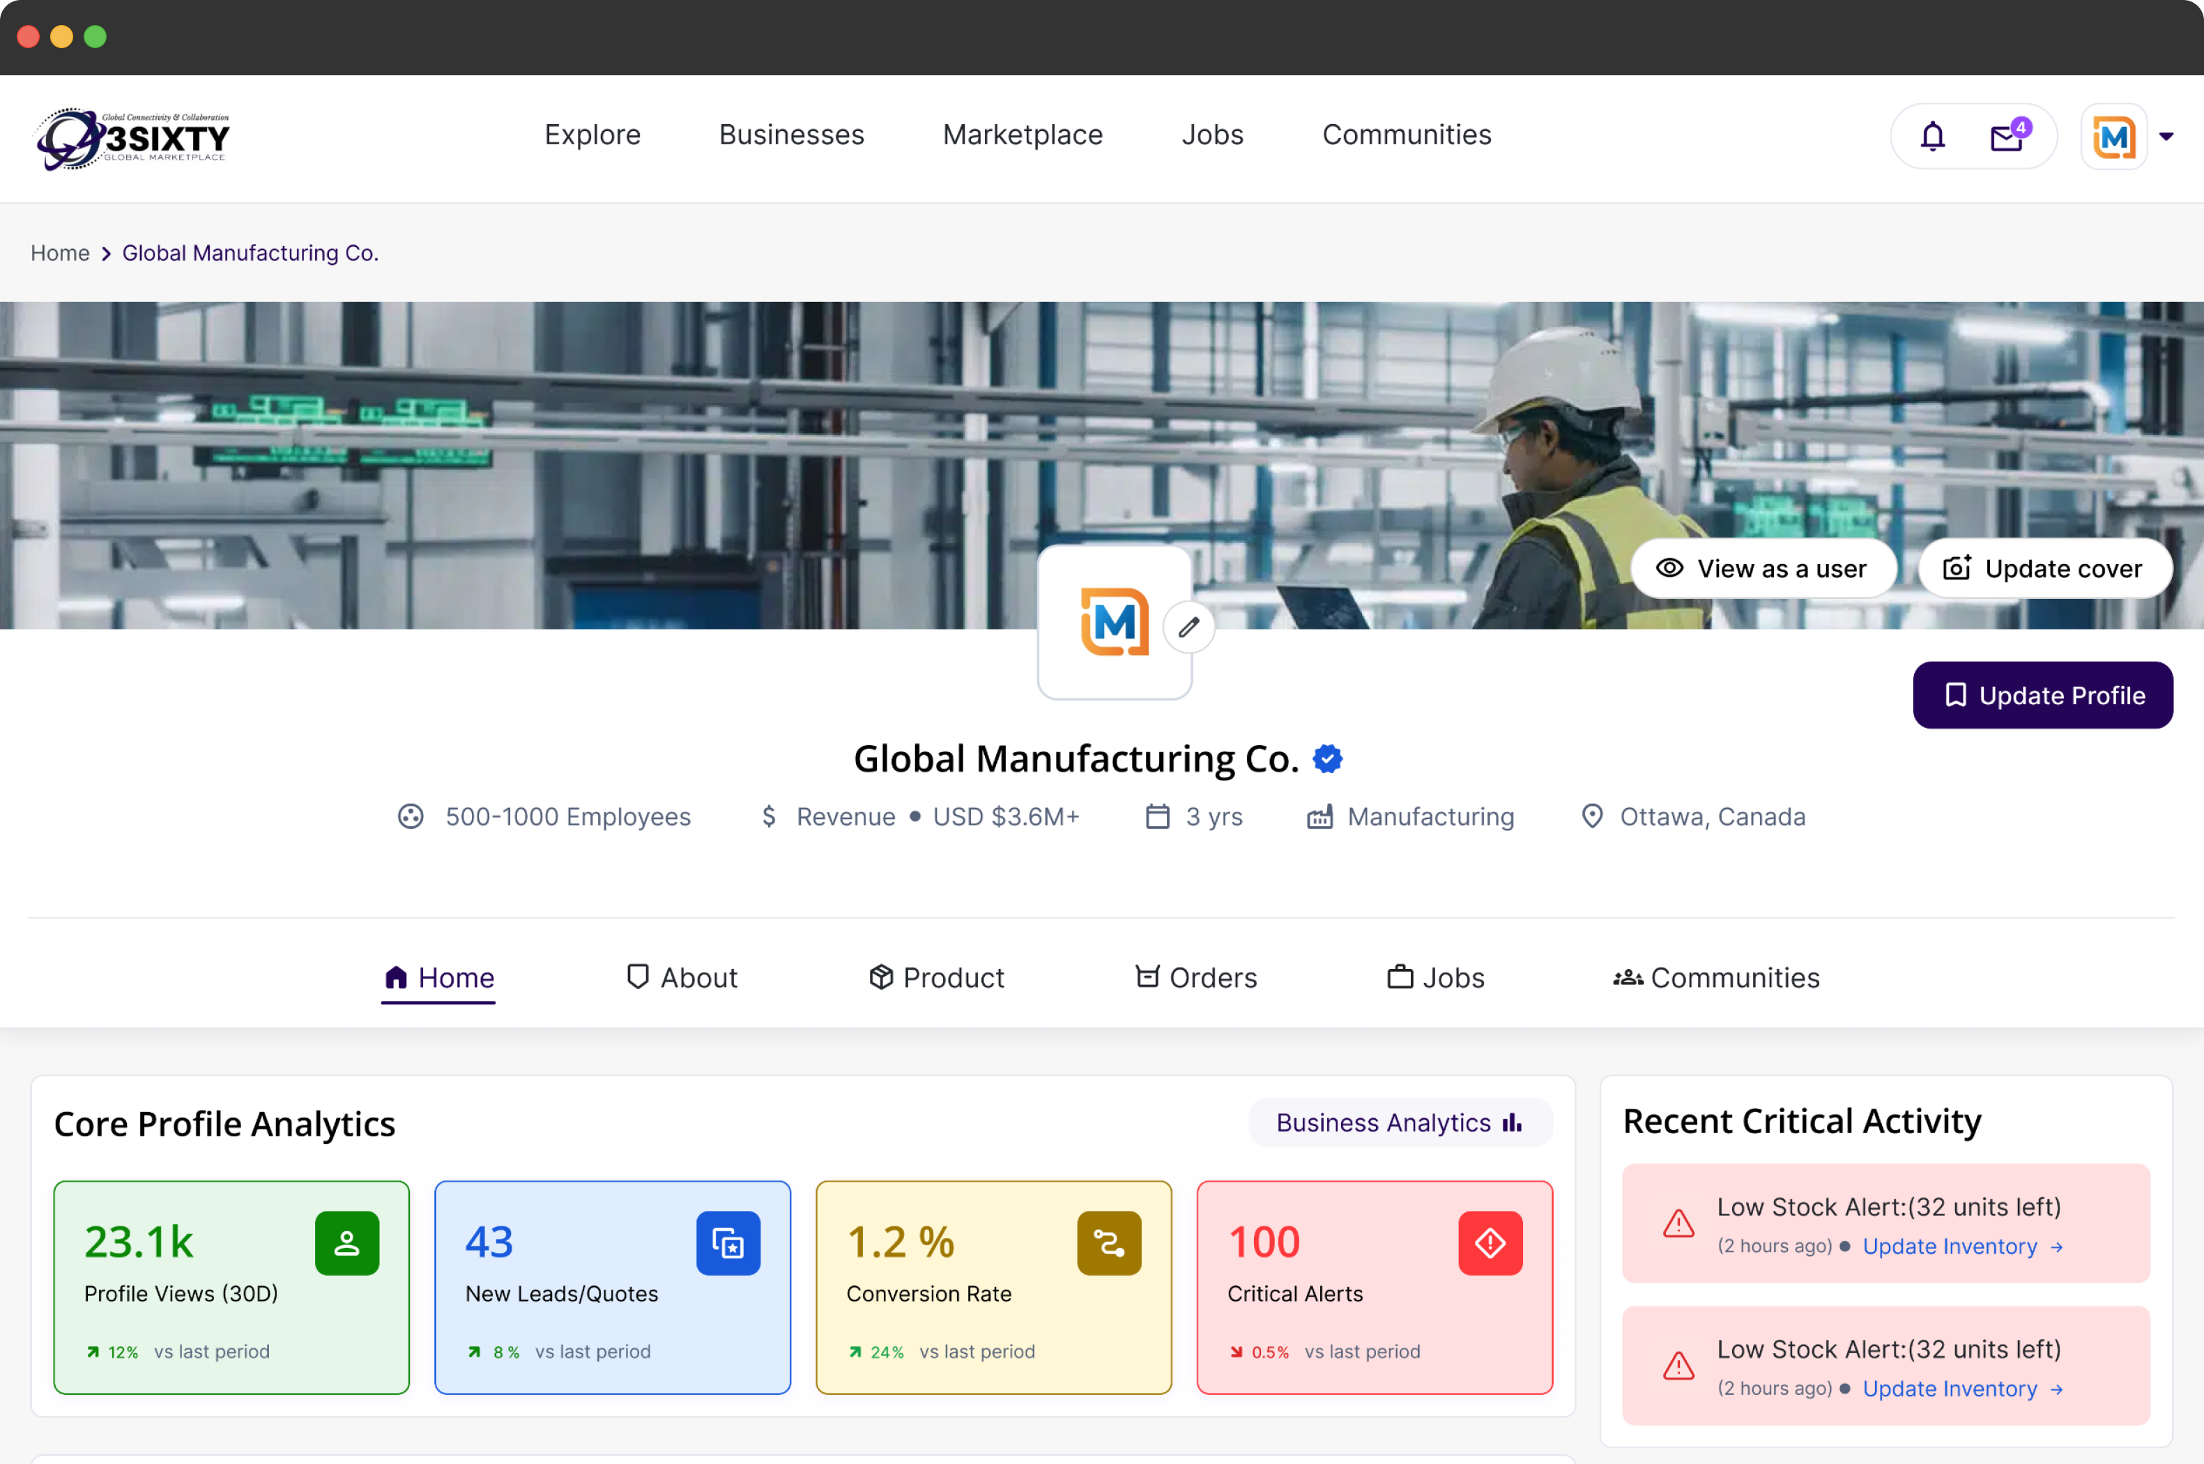Switch to the Orders tab
The width and height of the screenshot is (2204, 1464).
point(1196,977)
